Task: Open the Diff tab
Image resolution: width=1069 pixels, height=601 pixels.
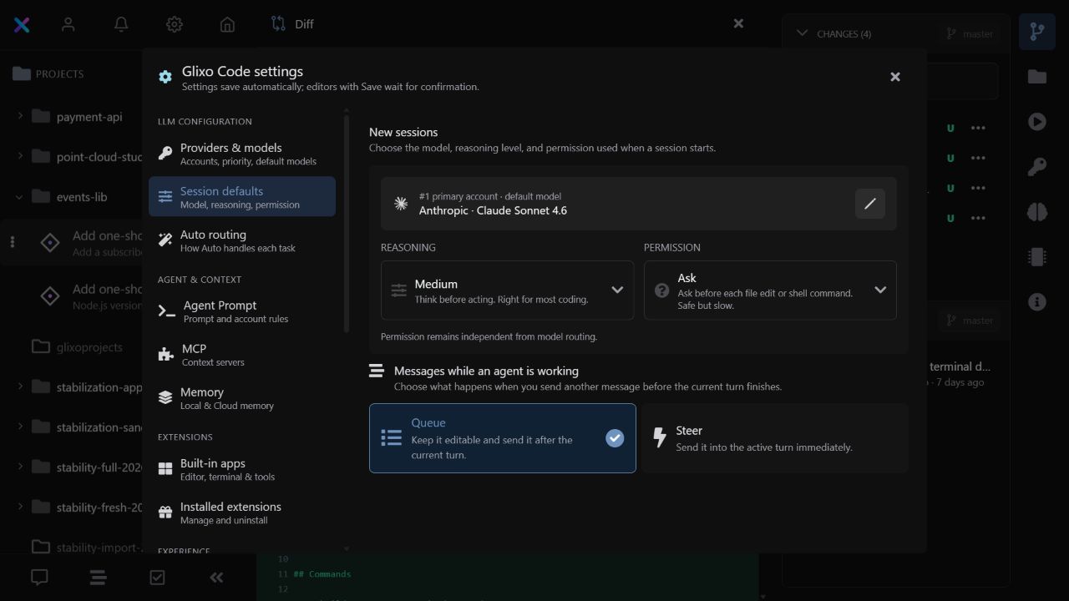Action: 292,24
